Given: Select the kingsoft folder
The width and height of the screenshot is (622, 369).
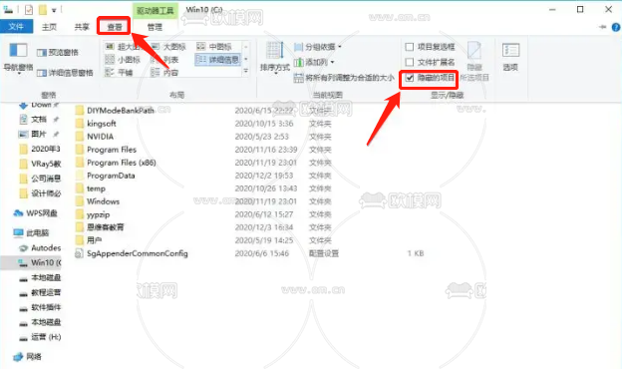Looking at the screenshot, I should point(102,124).
